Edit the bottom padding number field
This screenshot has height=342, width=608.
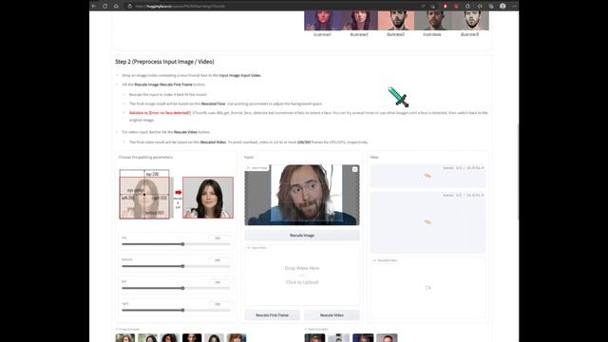click(x=219, y=260)
